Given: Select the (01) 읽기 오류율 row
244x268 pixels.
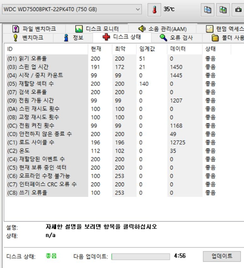Looking at the screenshot, I should [x=118, y=59].
